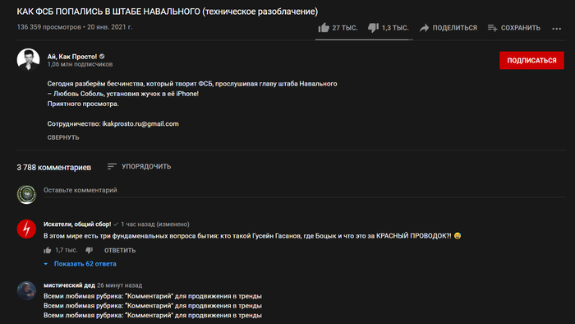The width and height of the screenshot is (575, 324).
Task: Open the Искатели, общий сбор! author name
Action: (x=77, y=224)
